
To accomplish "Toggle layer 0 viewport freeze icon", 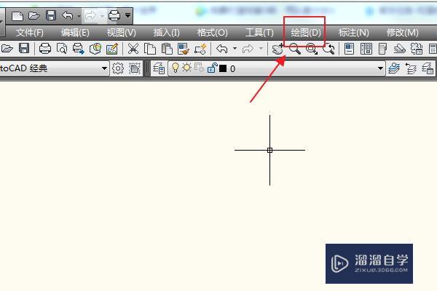I will click(199, 68).
